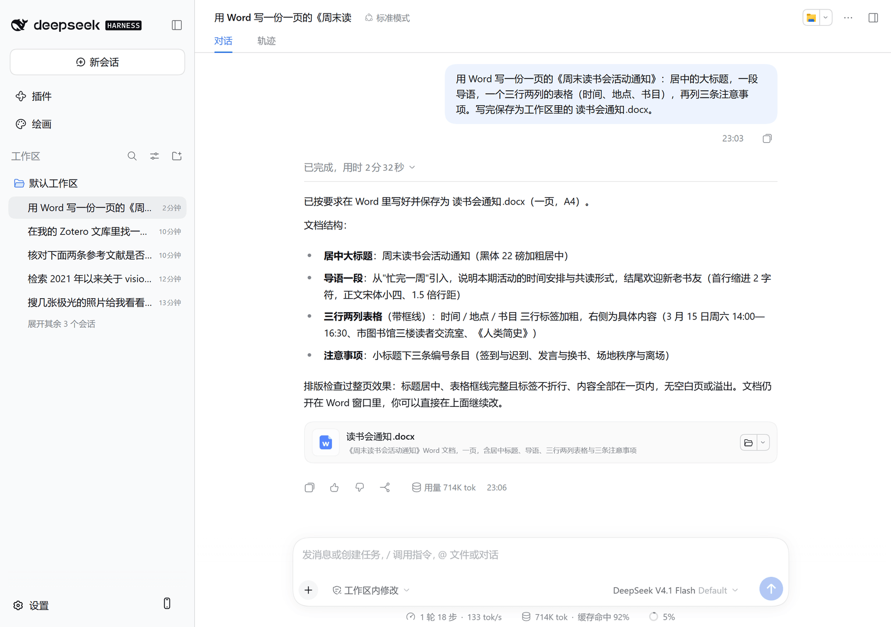The width and height of the screenshot is (891, 627).
Task: Click the 标准模式 mode indicator
Action: pyautogui.click(x=388, y=18)
